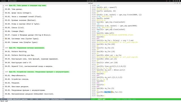Click shell line 'iex(28)> my_fun.(5)'
Image resolution: width=181 pixels, height=102 pixels.
pyautogui.click(x=105, y=88)
